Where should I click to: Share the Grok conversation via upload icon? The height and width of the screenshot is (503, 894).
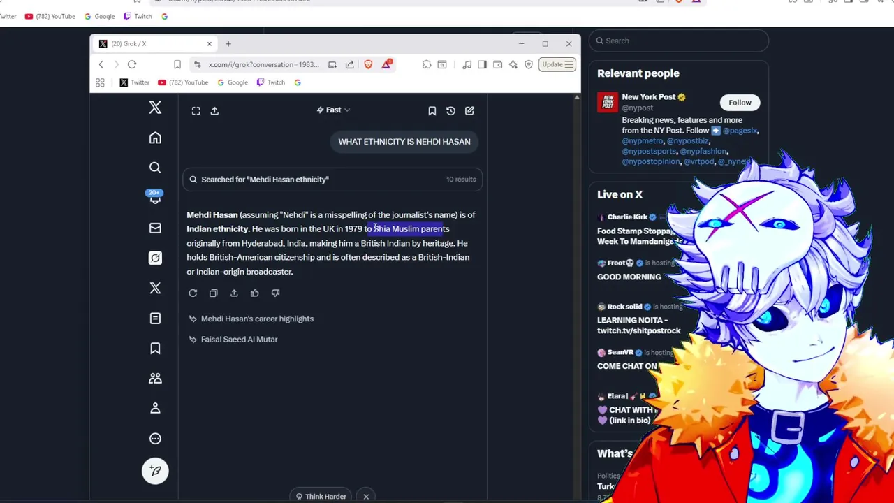click(214, 110)
